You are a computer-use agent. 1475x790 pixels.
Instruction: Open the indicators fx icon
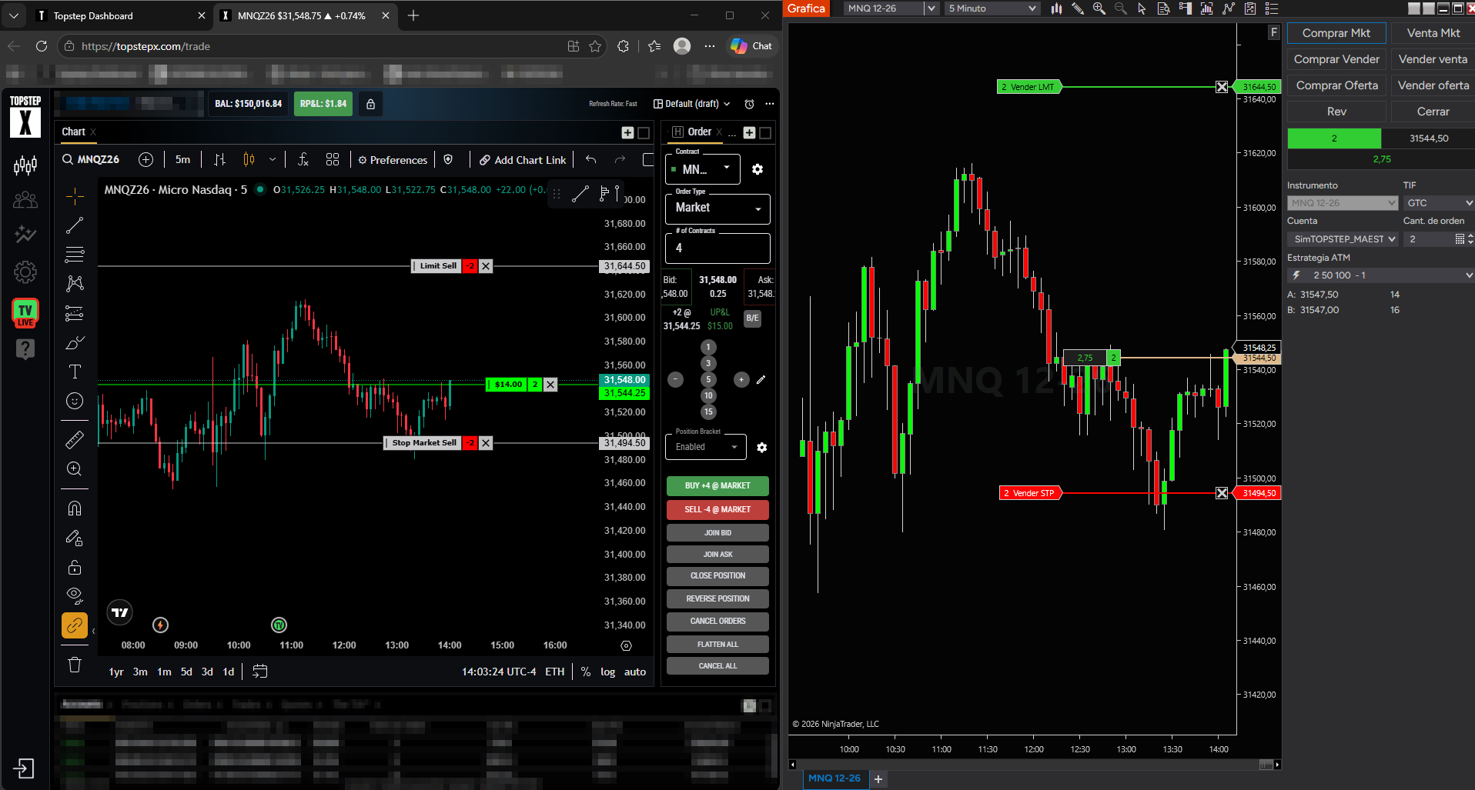[303, 159]
